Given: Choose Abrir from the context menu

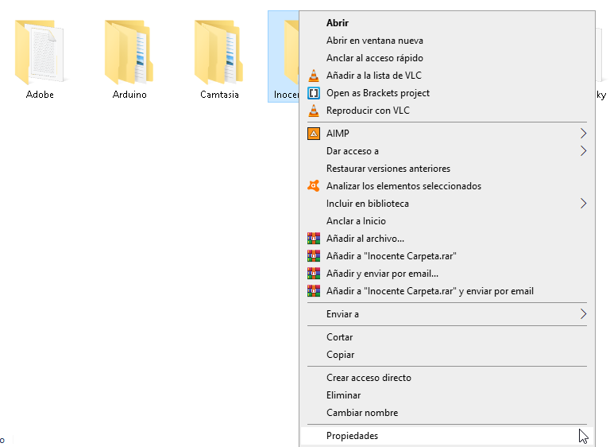Looking at the screenshot, I should click(447, 23).
